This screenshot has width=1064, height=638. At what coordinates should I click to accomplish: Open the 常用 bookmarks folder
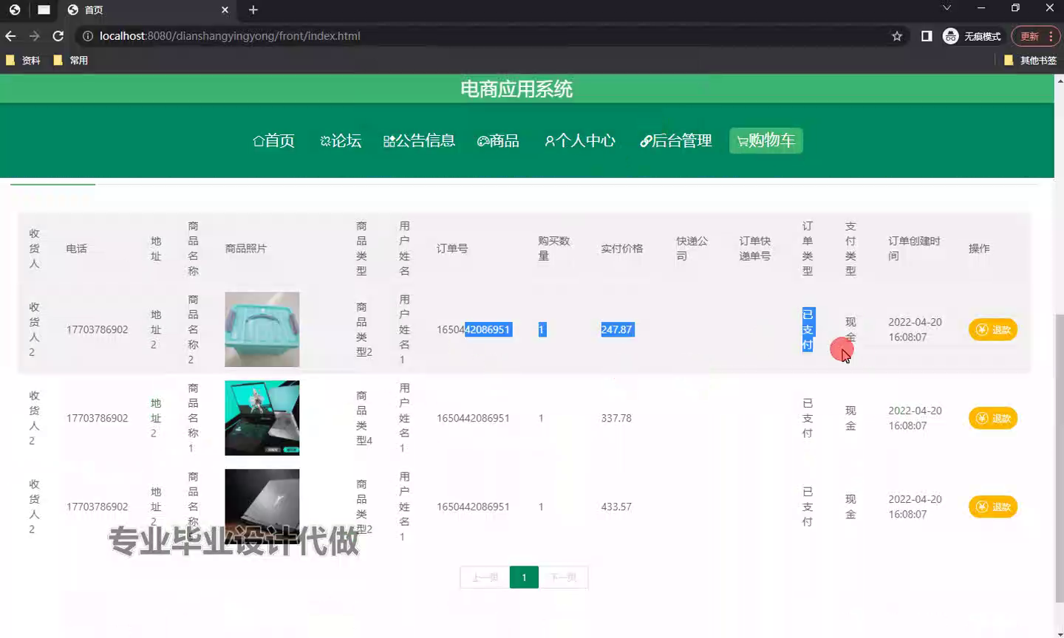click(x=71, y=61)
